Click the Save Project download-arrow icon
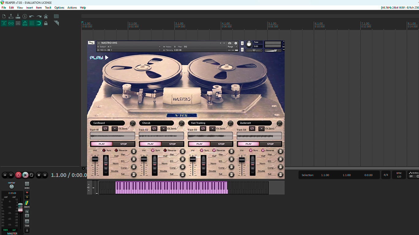This screenshot has width=419, height=235. click(18, 16)
